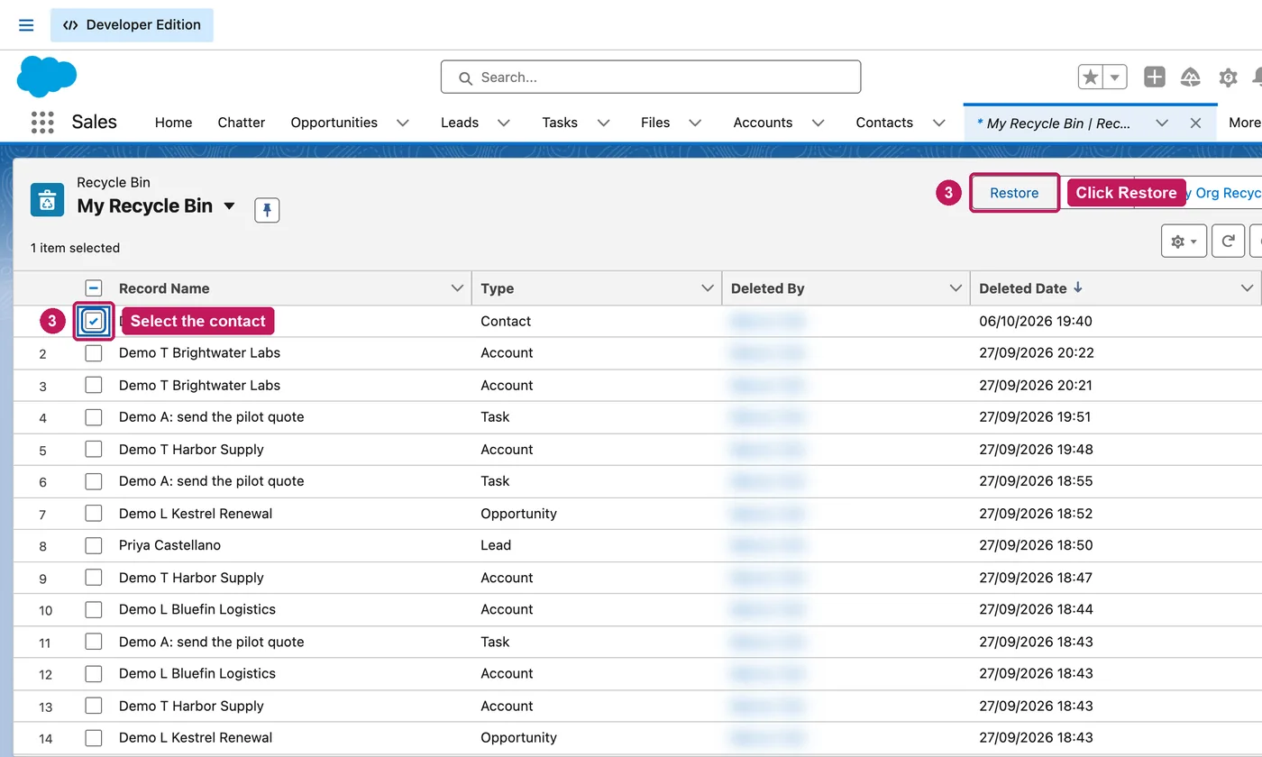Screen dimensions: 1262x757
Task: Open the My Recycle Bin tab chevron
Action: pyautogui.click(x=1162, y=123)
